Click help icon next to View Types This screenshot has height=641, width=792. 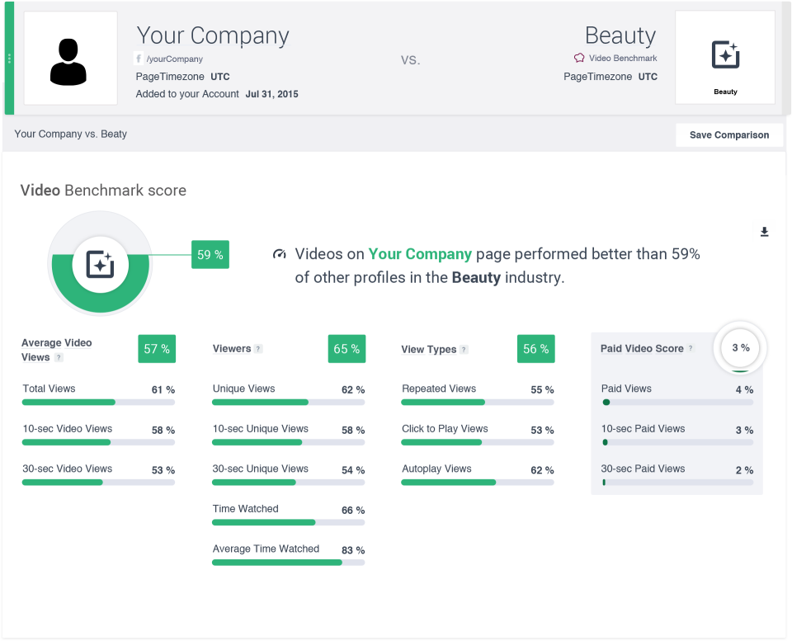tap(464, 350)
